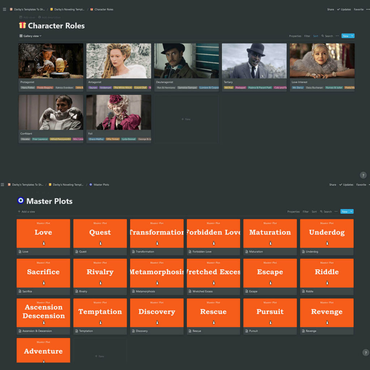
Task: Open the orange Adventure master plot card
Action: [43, 350]
